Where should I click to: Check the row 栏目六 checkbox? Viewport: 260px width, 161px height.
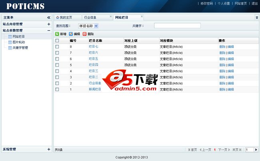pos(57,53)
